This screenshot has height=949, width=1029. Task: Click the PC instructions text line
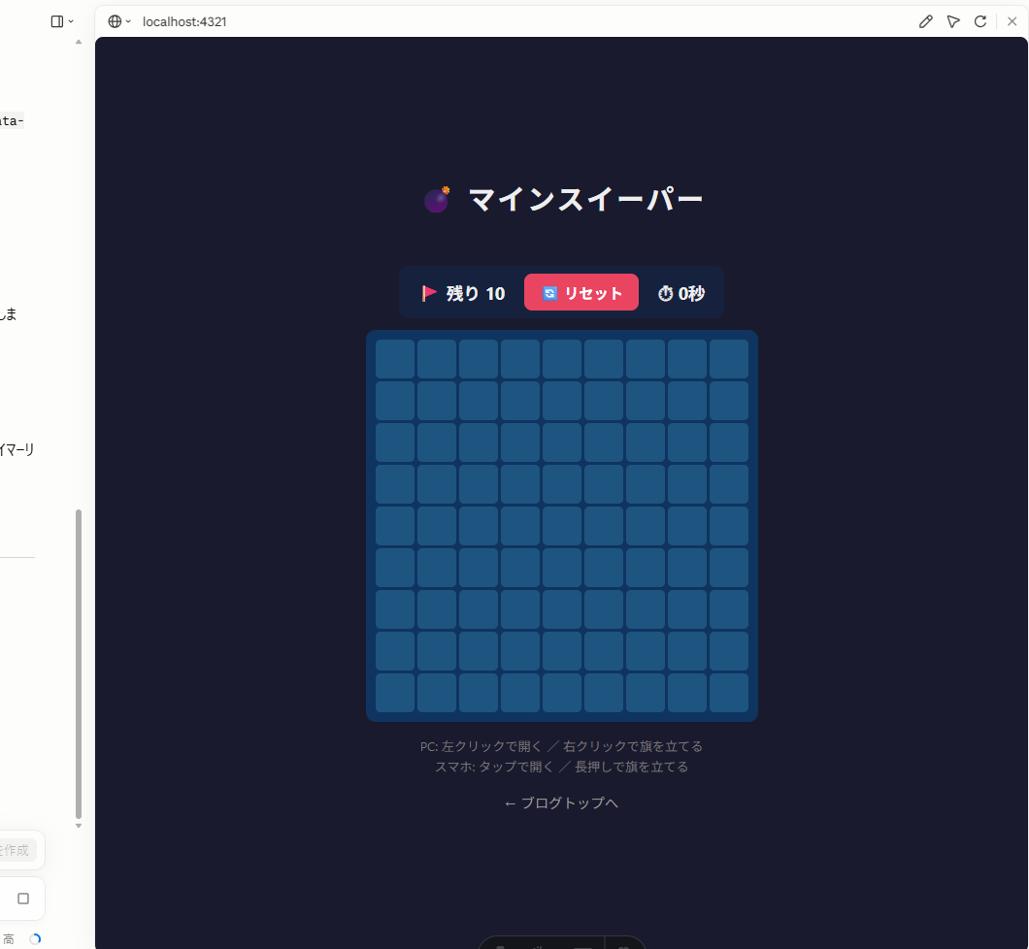[561, 746]
